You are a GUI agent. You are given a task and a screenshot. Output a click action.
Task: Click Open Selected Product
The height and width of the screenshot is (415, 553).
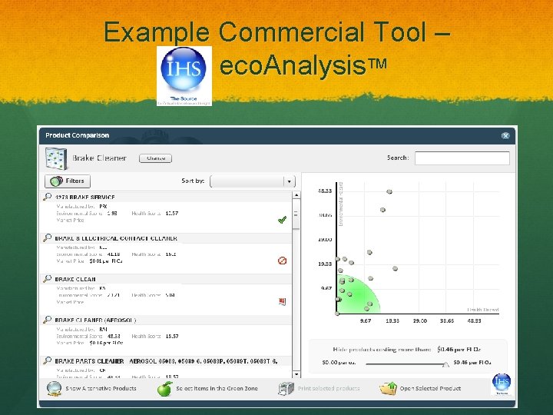[x=430, y=388]
